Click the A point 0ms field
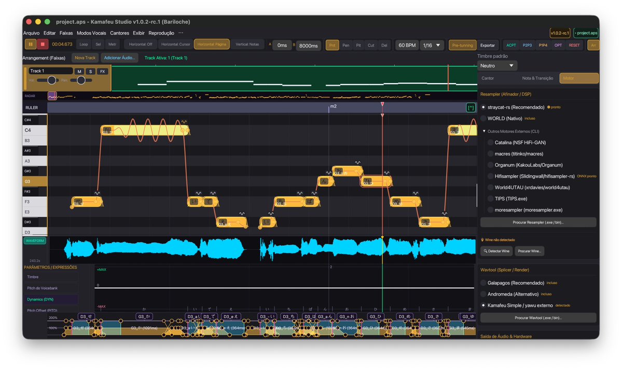The width and height of the screenshot is (622, 369). click(282, 45)
